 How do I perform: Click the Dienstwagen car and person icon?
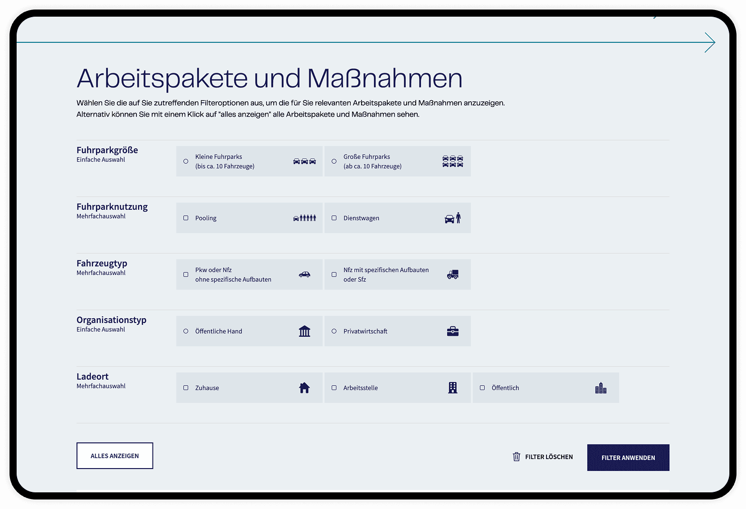[453, 218]
